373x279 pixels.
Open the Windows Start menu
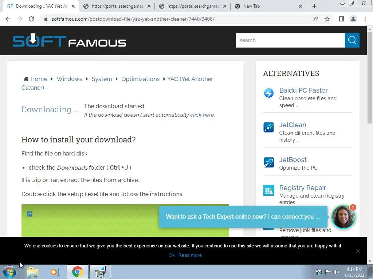click(10, 272)
